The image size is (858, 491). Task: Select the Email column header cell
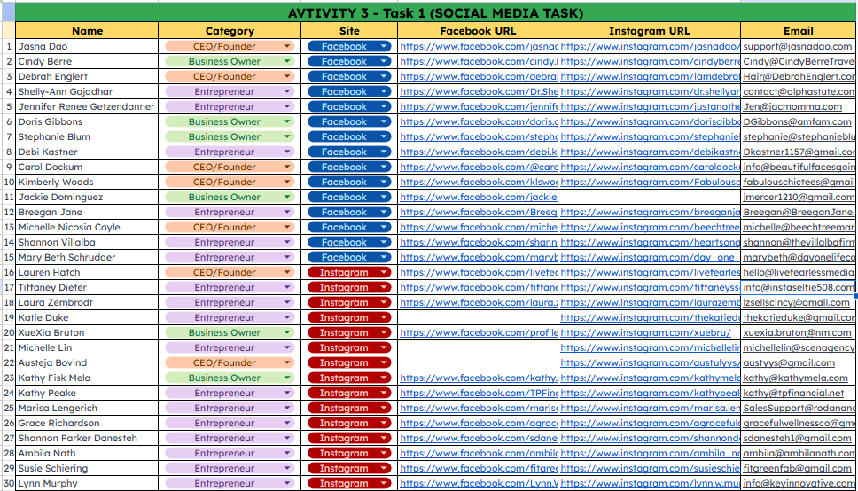(x=799, y=31)
